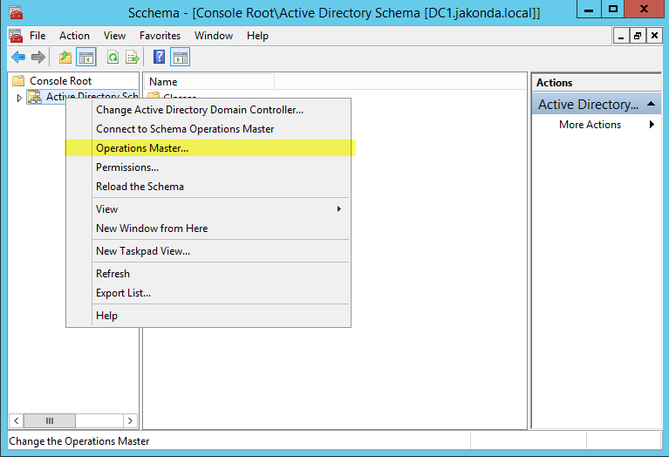
Task: Click the blue Help question mark icon
Action: (x=159, y=58)
